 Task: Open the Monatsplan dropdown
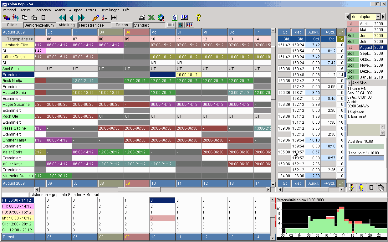pos(378,17)
